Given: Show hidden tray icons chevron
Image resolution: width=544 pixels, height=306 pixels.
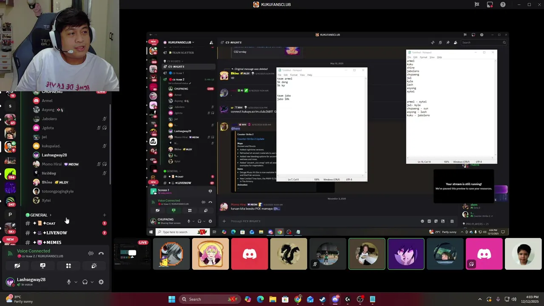Looking at the screenshot, I should (x=480, y=299).
